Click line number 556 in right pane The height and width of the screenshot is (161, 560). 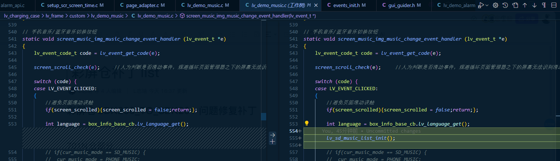coord(293,145)
